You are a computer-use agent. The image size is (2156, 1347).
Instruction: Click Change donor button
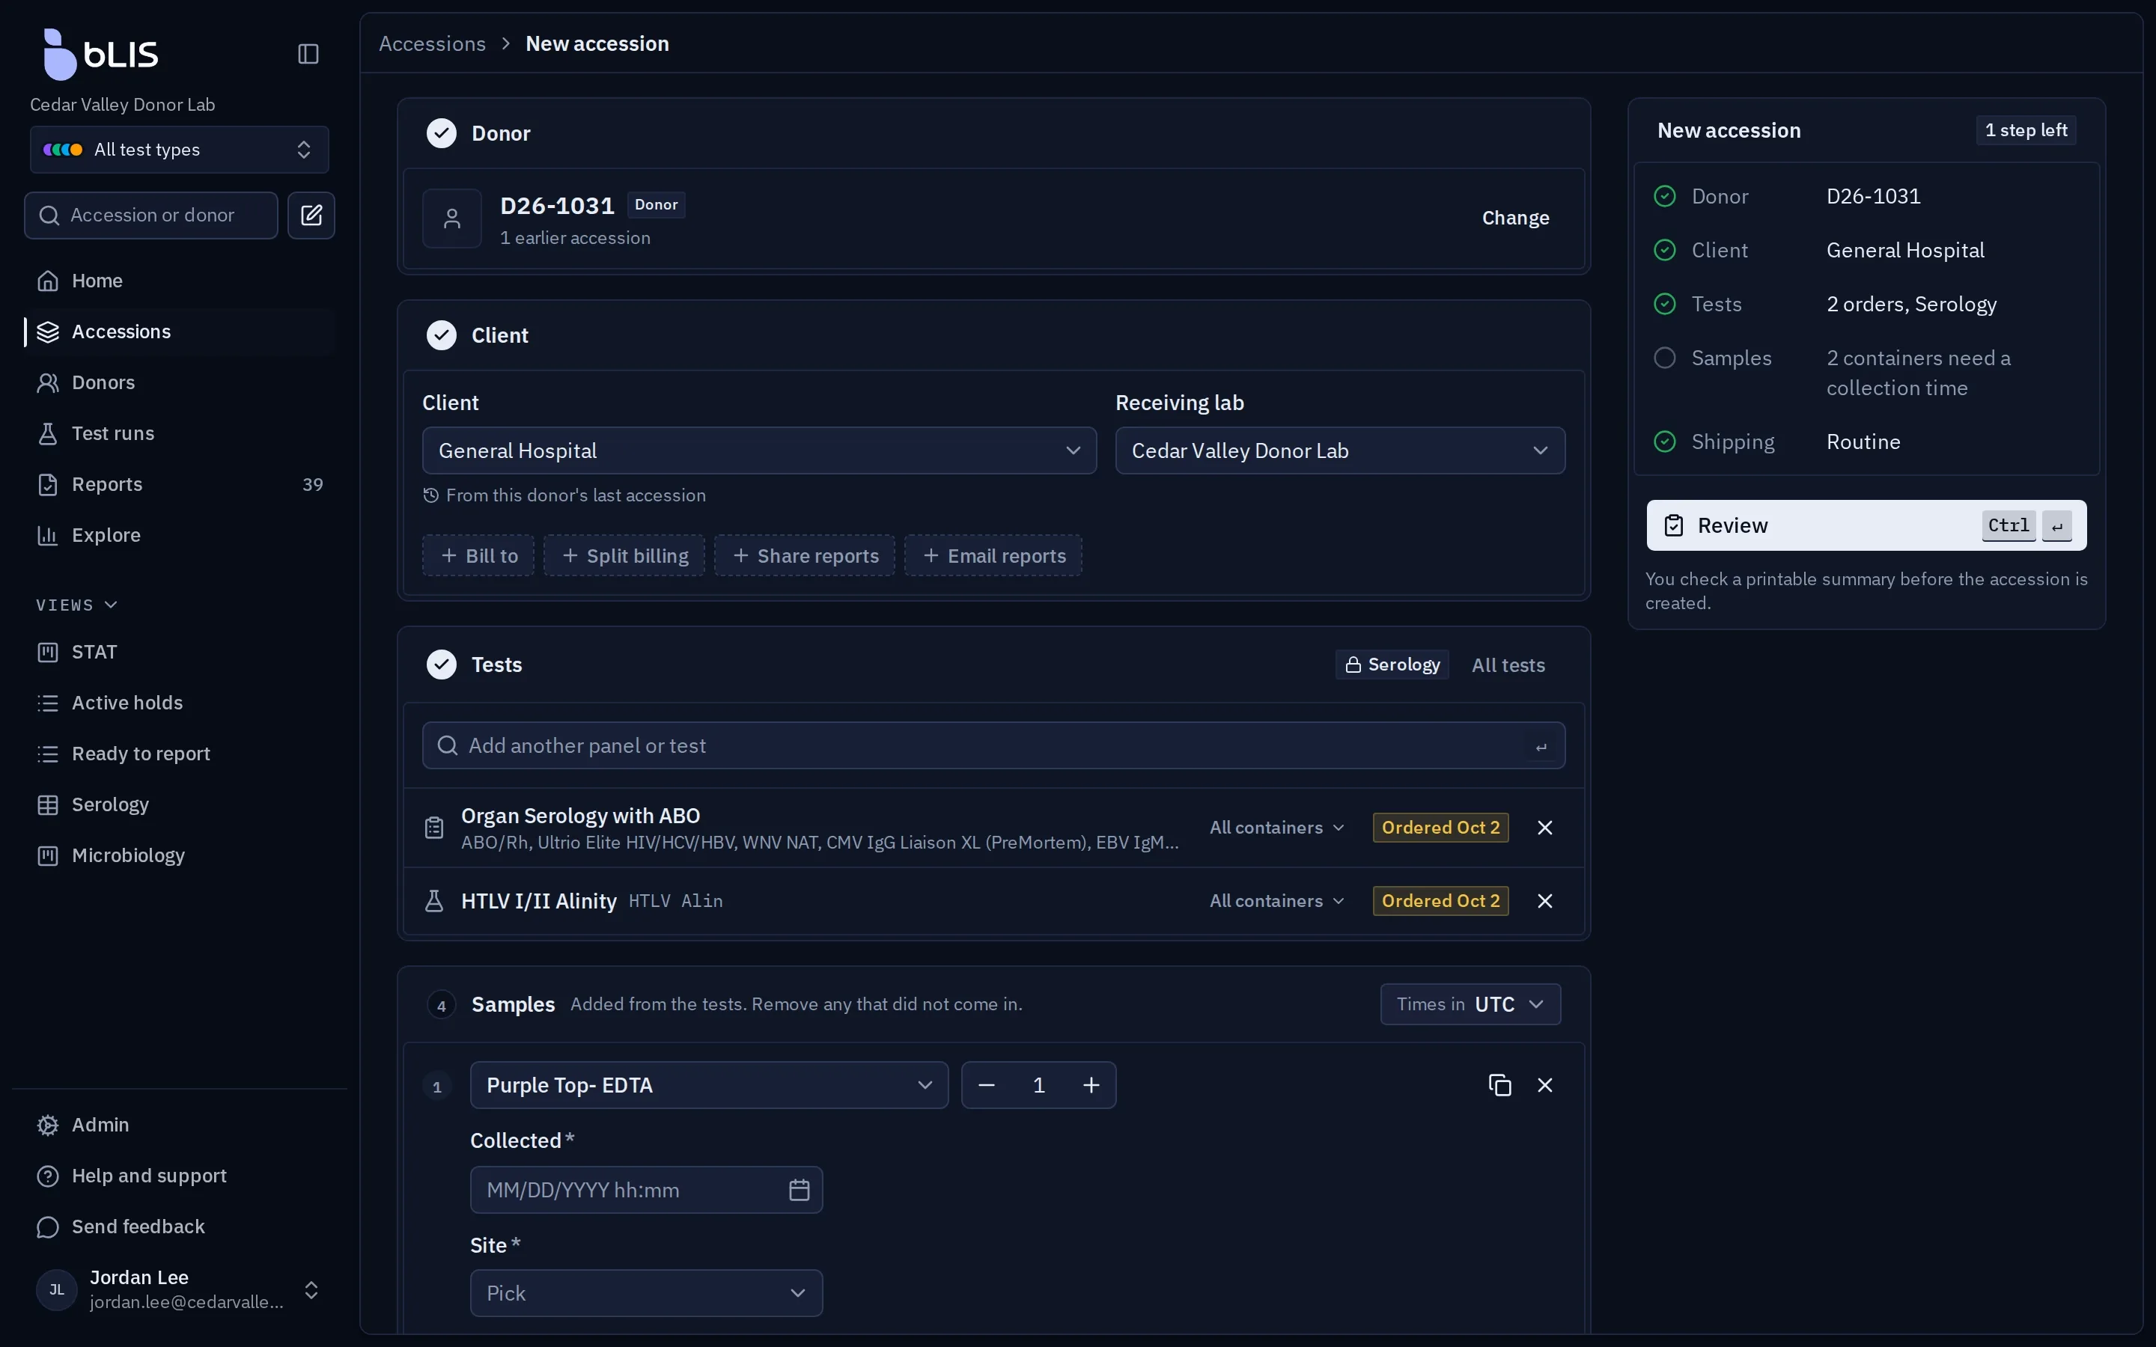coord(1514,219)
